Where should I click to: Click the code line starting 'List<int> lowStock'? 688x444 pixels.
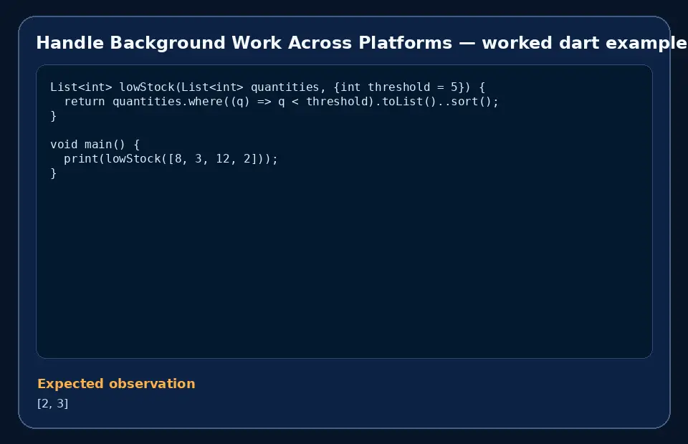click(x=267, y=87)
